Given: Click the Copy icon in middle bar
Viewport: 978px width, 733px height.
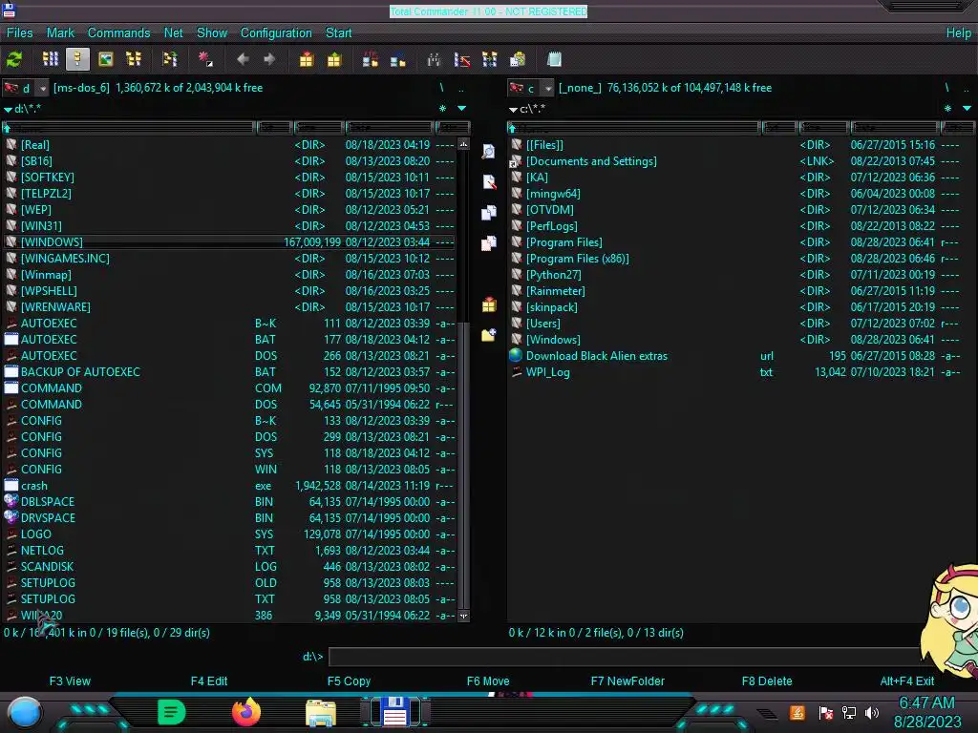Looking at the screenshot, I should (488, 213).
